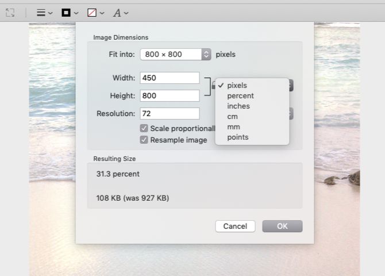Confirm with the OK button
Image resolution: width=385 pixels, height=276 pixels.
click(x=282, y=226)
